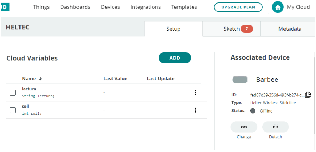
Task: Click the Offline status indicator dot
Action: click(253, 111)
